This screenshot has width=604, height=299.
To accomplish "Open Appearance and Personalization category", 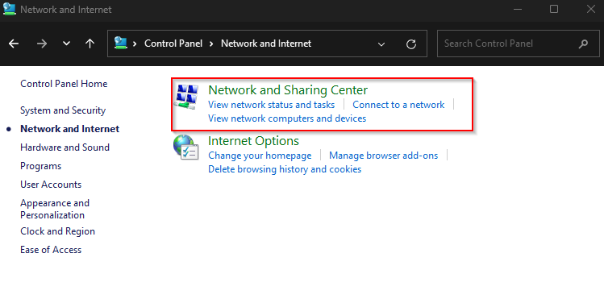I will click(x=55, y=209).
